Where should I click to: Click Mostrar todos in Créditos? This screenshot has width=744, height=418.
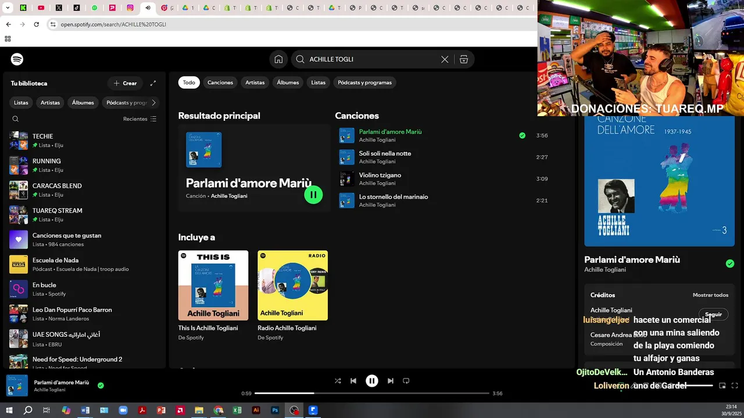point(710,295)
